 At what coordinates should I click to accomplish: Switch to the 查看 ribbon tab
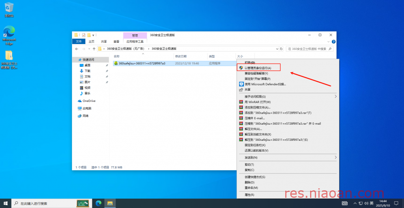pyautogui.click(x=116, y=41)
